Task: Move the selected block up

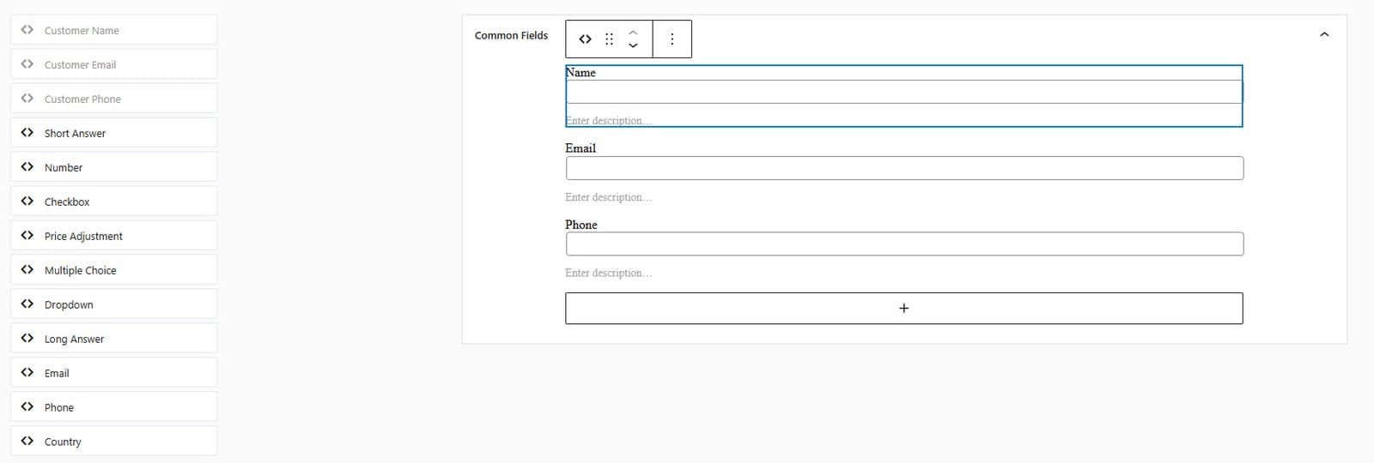Action: 633,32
